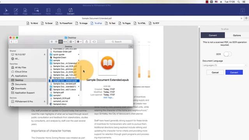Eject the 10.11.0.157 shared server
The height and width of the screenshot is (140, 249).
pos(44,54)
